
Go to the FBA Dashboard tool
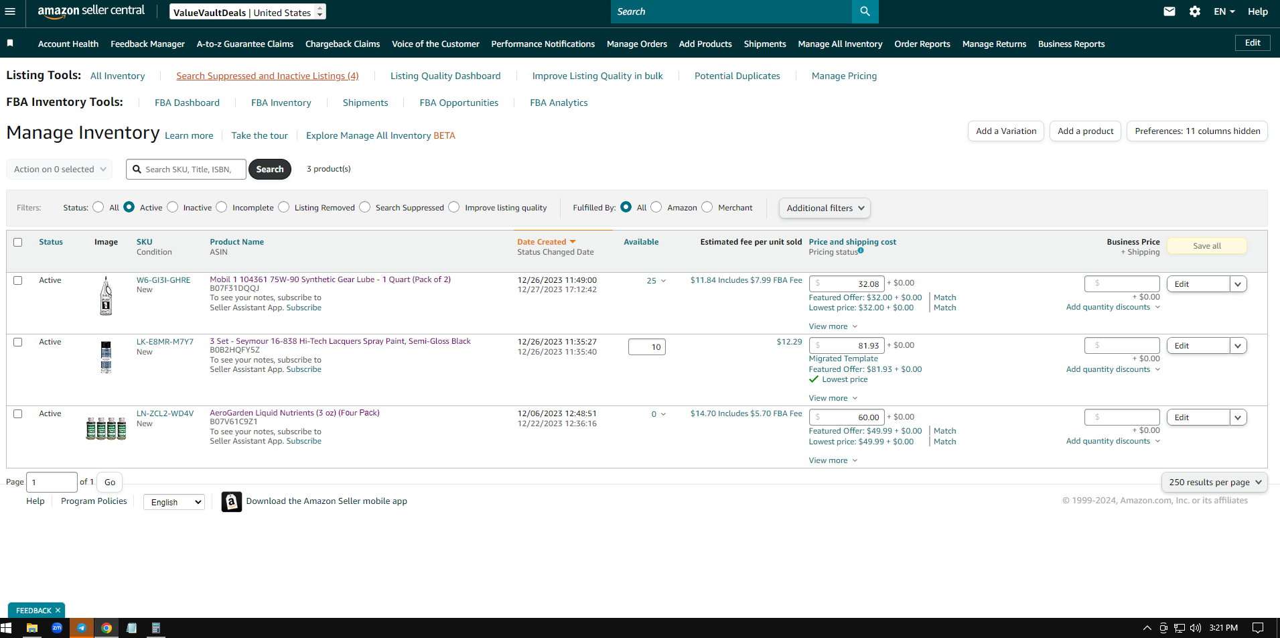tap(187, 103)
